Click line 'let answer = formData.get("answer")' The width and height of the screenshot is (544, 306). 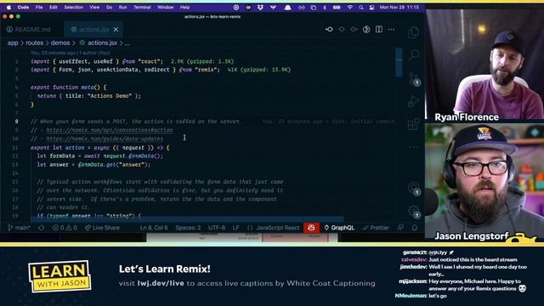click(x=93, y=164)
